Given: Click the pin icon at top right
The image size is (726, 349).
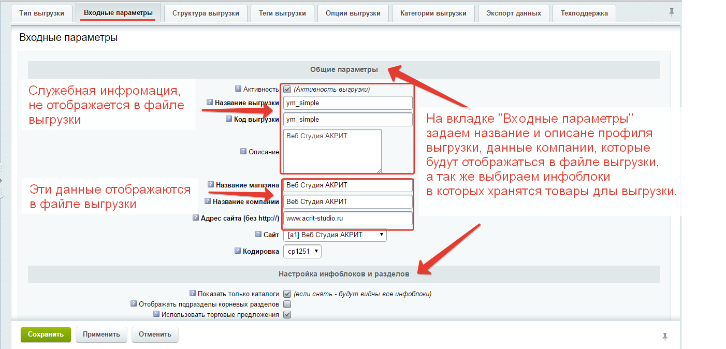Looking at the screenshot, I should tap(672, 12).
